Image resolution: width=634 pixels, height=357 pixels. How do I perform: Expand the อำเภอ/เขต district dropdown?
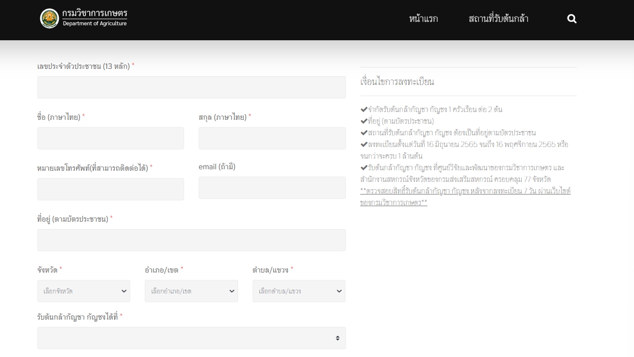(x=191, y=291)
